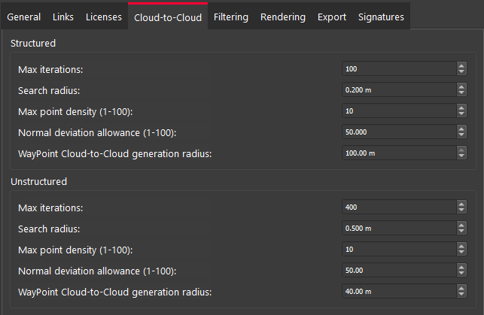Image resolution: width=484 pixels, height=315 pixels.
Task: Increase Unstructured Max point density stepper
Action: [461, 246]
